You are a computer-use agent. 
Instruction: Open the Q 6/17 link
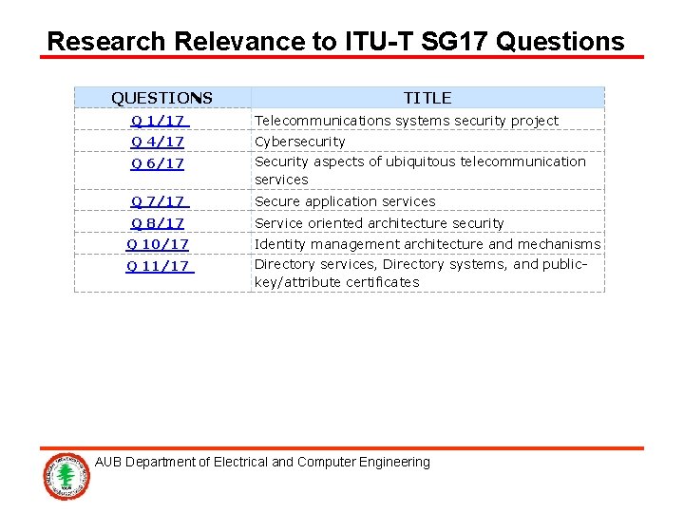(158, 163)
